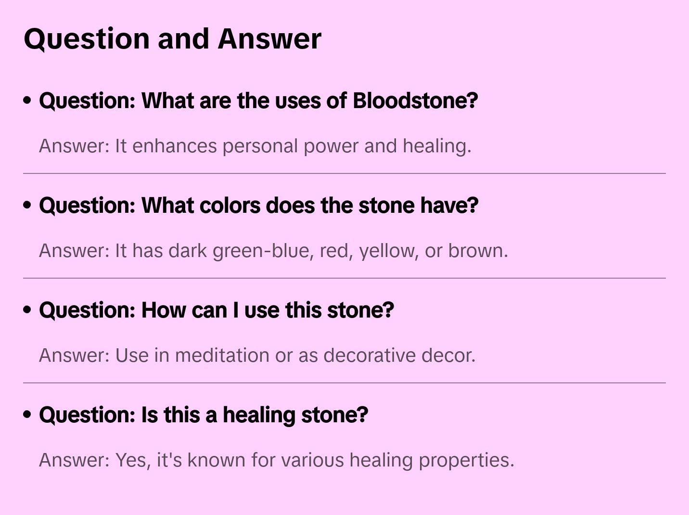
Task: Expand the question about Bloodstone uses
Action: [x=258, y=101]
